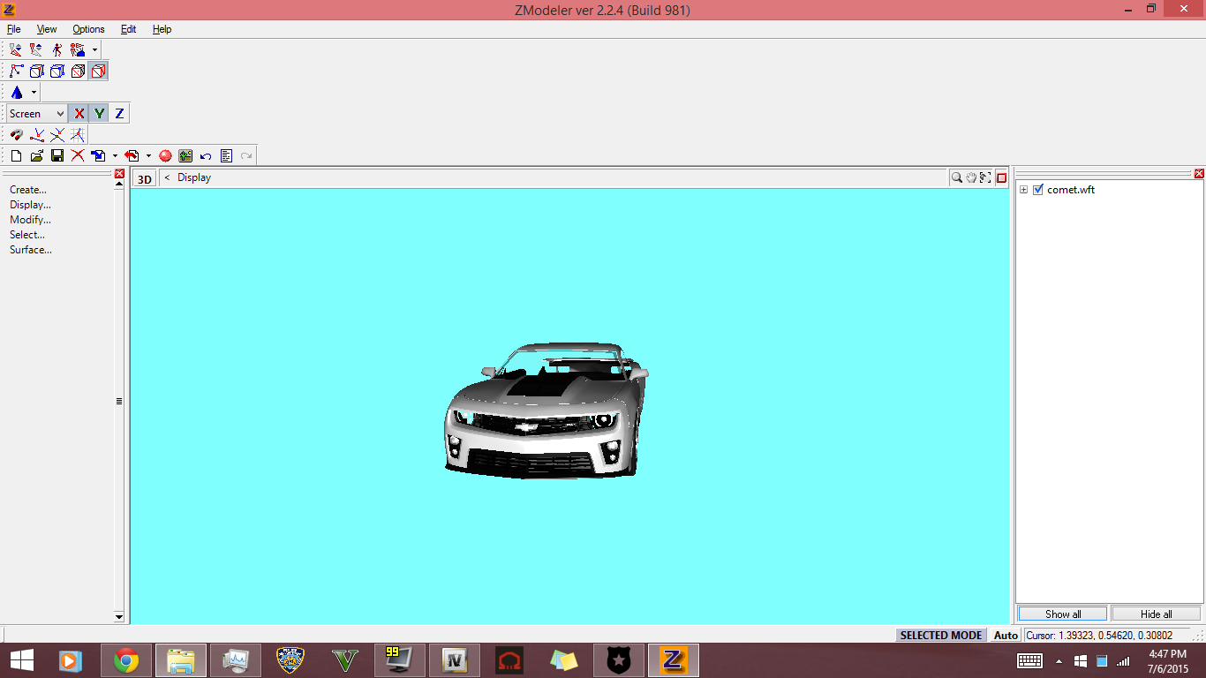Click the Hide all button
This screenshot has height=678, width=1206.
point(1156,614)
